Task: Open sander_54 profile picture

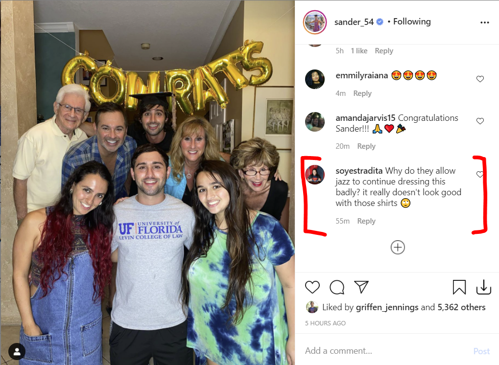Action: (315, 22)
